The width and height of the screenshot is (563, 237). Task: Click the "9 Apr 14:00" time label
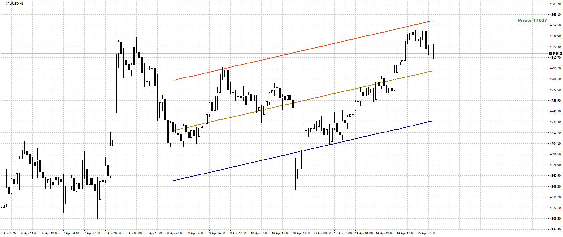pos(217,233)
